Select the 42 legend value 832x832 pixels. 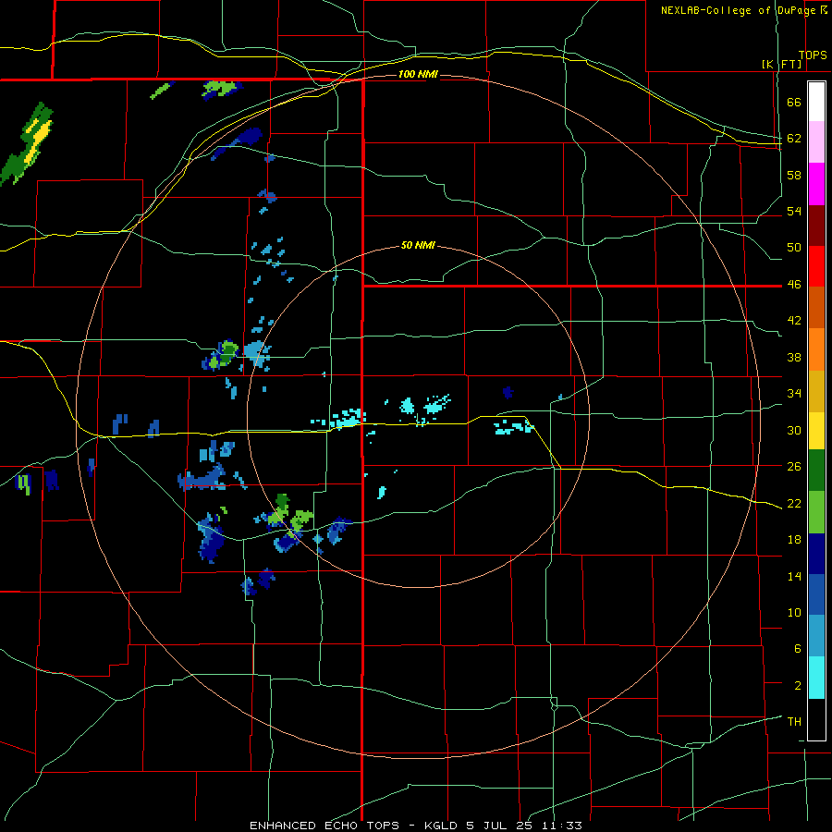click(x=794, y=321)
